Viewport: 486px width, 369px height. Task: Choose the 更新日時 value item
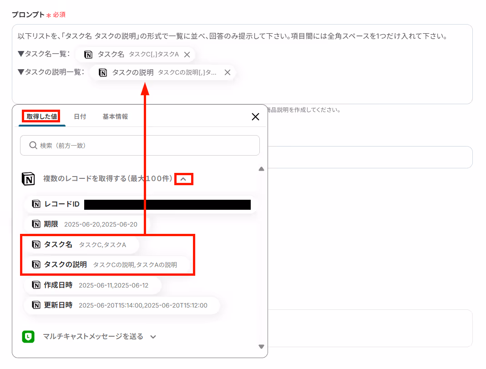tap(122, 305)
